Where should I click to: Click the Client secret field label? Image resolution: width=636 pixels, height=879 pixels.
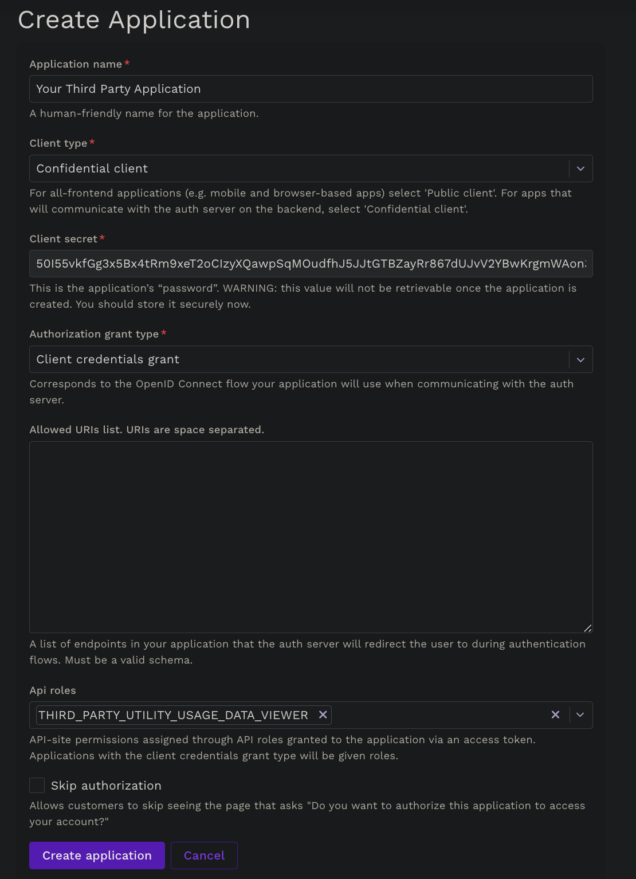[63, 239]
